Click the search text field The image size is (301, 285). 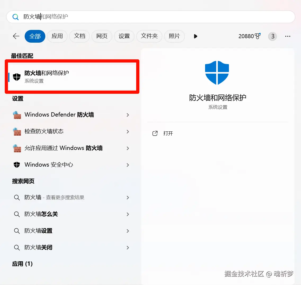coord(151,17)
